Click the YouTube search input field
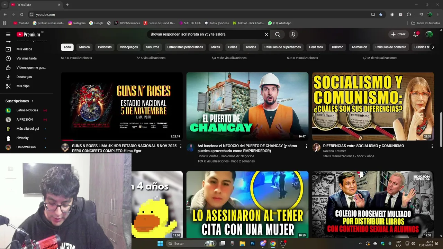 click(206, 34)
